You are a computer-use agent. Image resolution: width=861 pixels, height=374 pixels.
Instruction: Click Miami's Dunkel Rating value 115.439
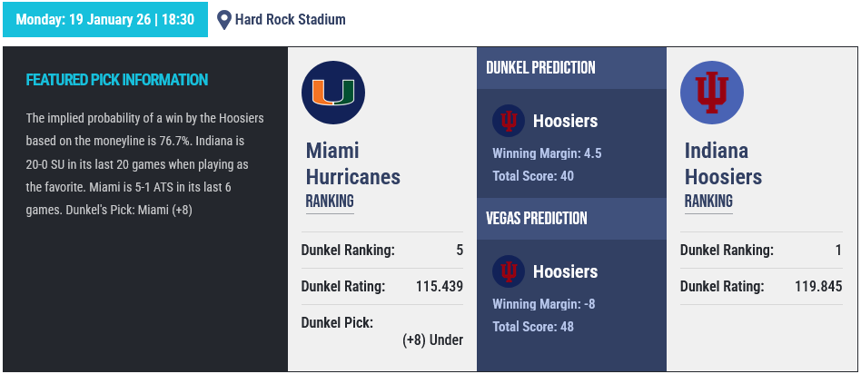point(439,287)
